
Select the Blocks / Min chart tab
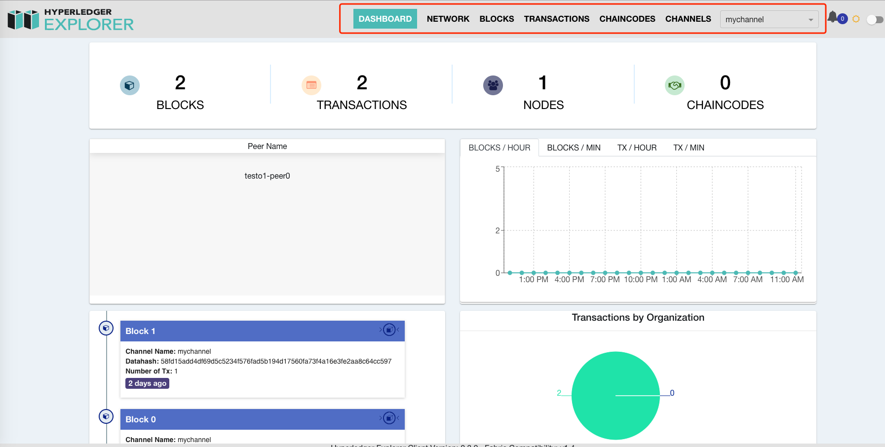(x=574, y=148)
